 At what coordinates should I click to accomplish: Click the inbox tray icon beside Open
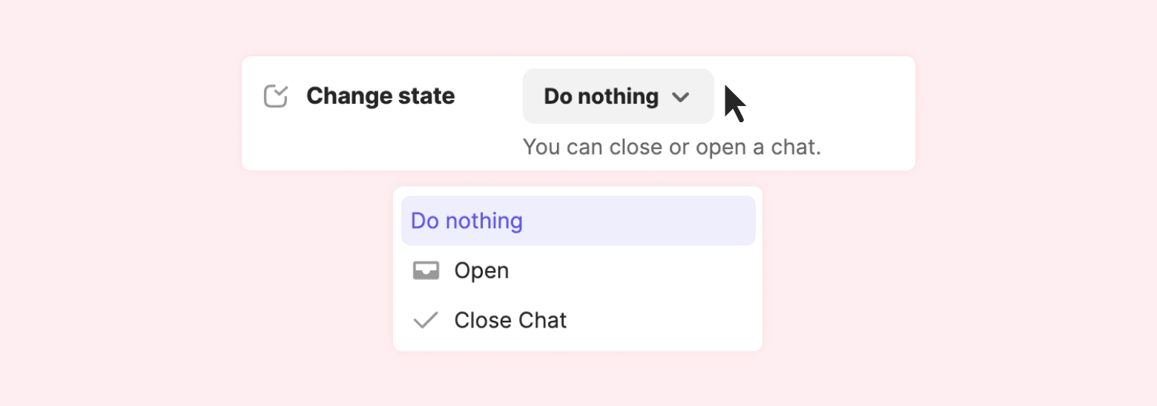coord(426,271)
